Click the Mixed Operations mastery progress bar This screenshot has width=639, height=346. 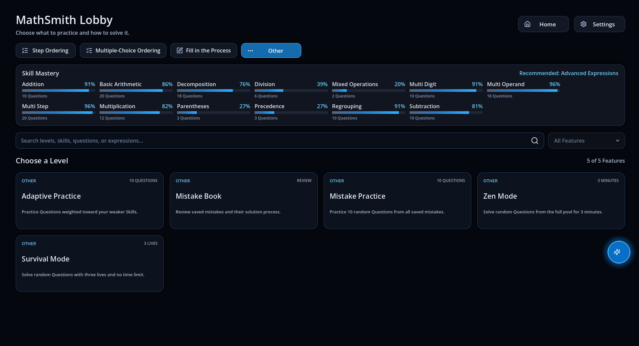(x=369, y=91)
